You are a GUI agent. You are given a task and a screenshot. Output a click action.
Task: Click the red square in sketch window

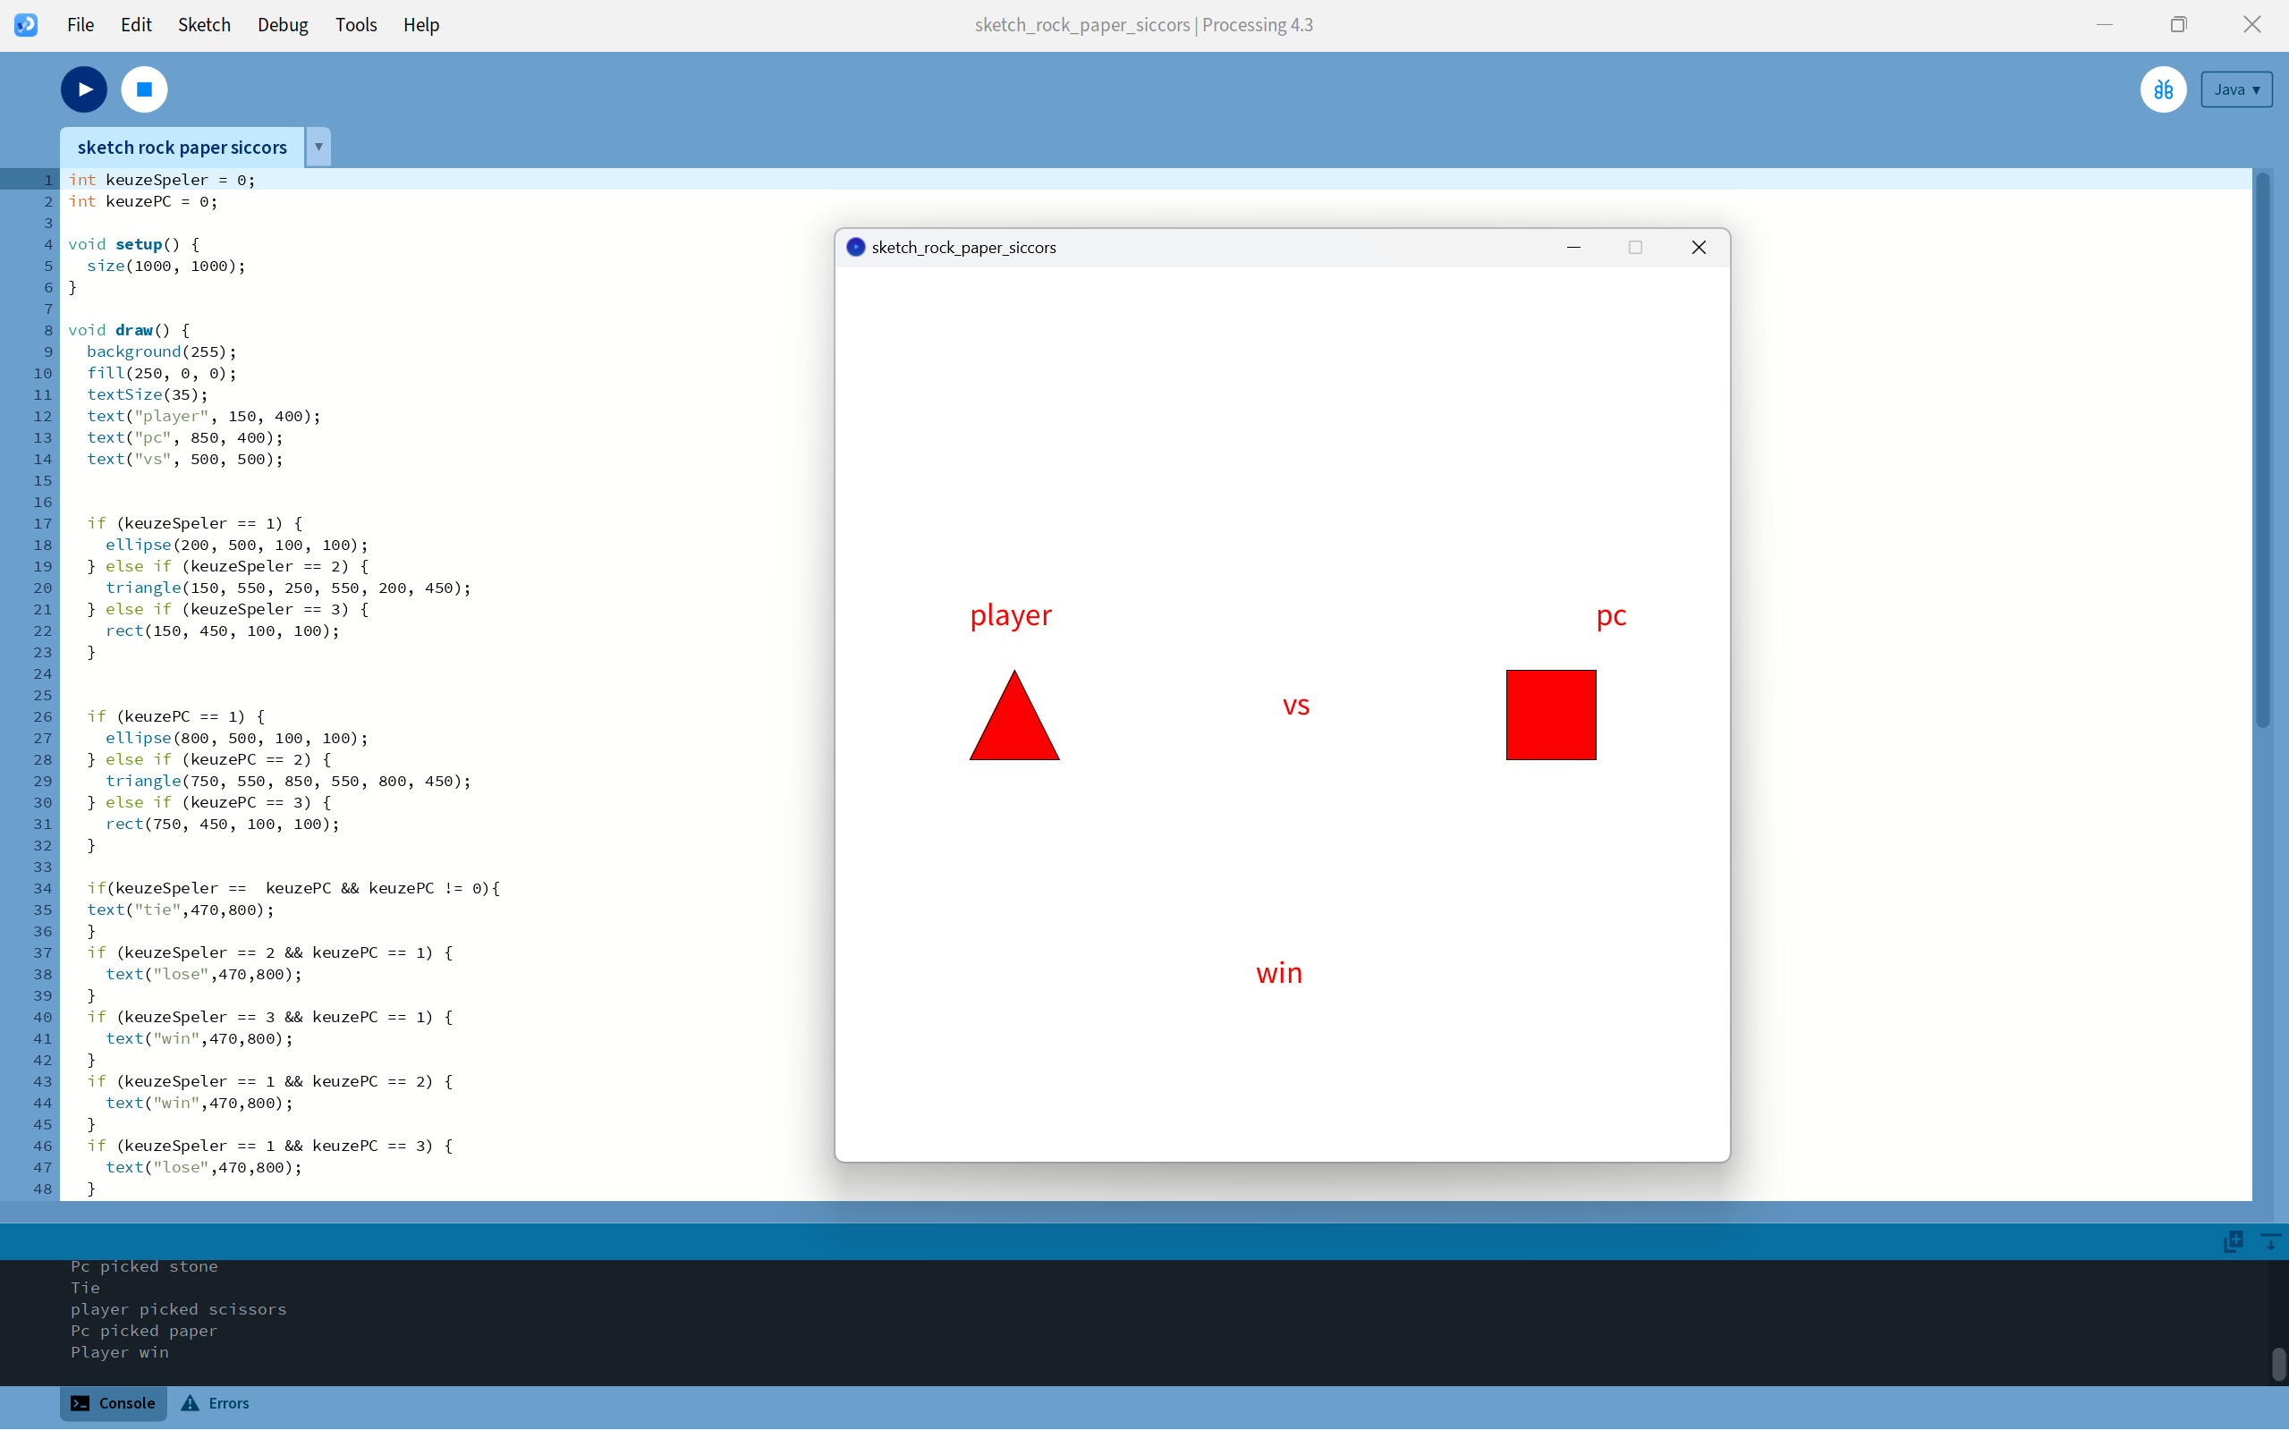[1550, 715]
